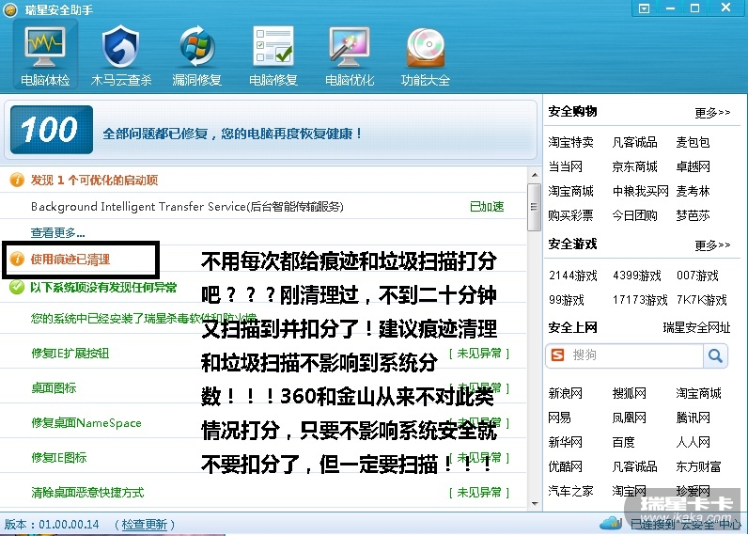Open the 汽车之家 link
The width and height of the screenshot is (748, 536).
(x=570, y=491)
